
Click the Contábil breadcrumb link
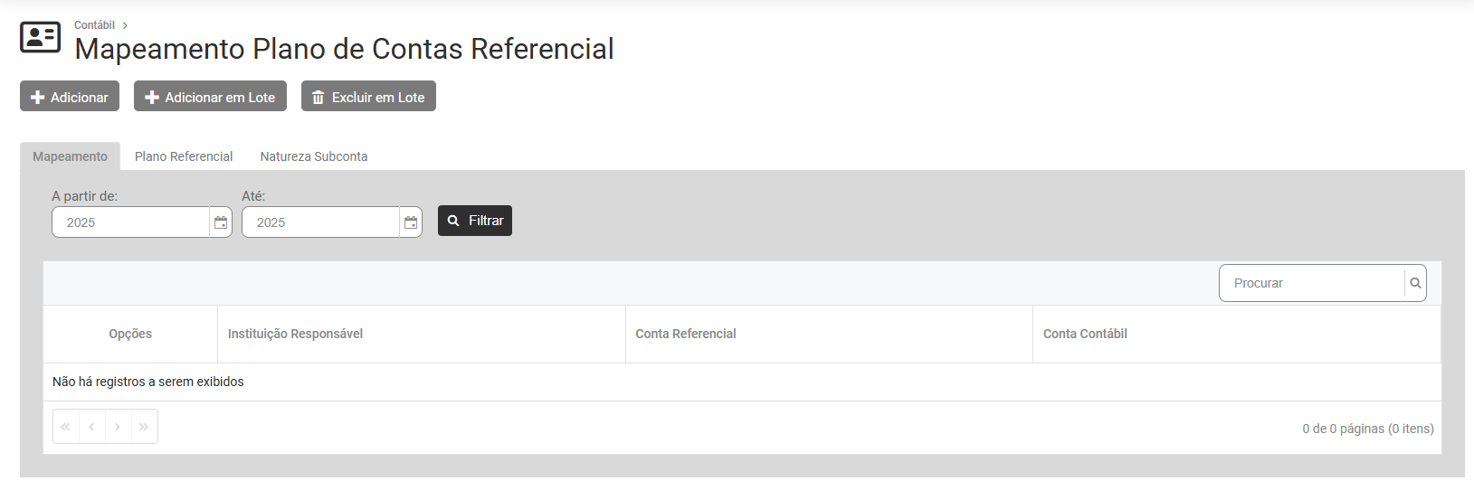click(x=94, y=25)
